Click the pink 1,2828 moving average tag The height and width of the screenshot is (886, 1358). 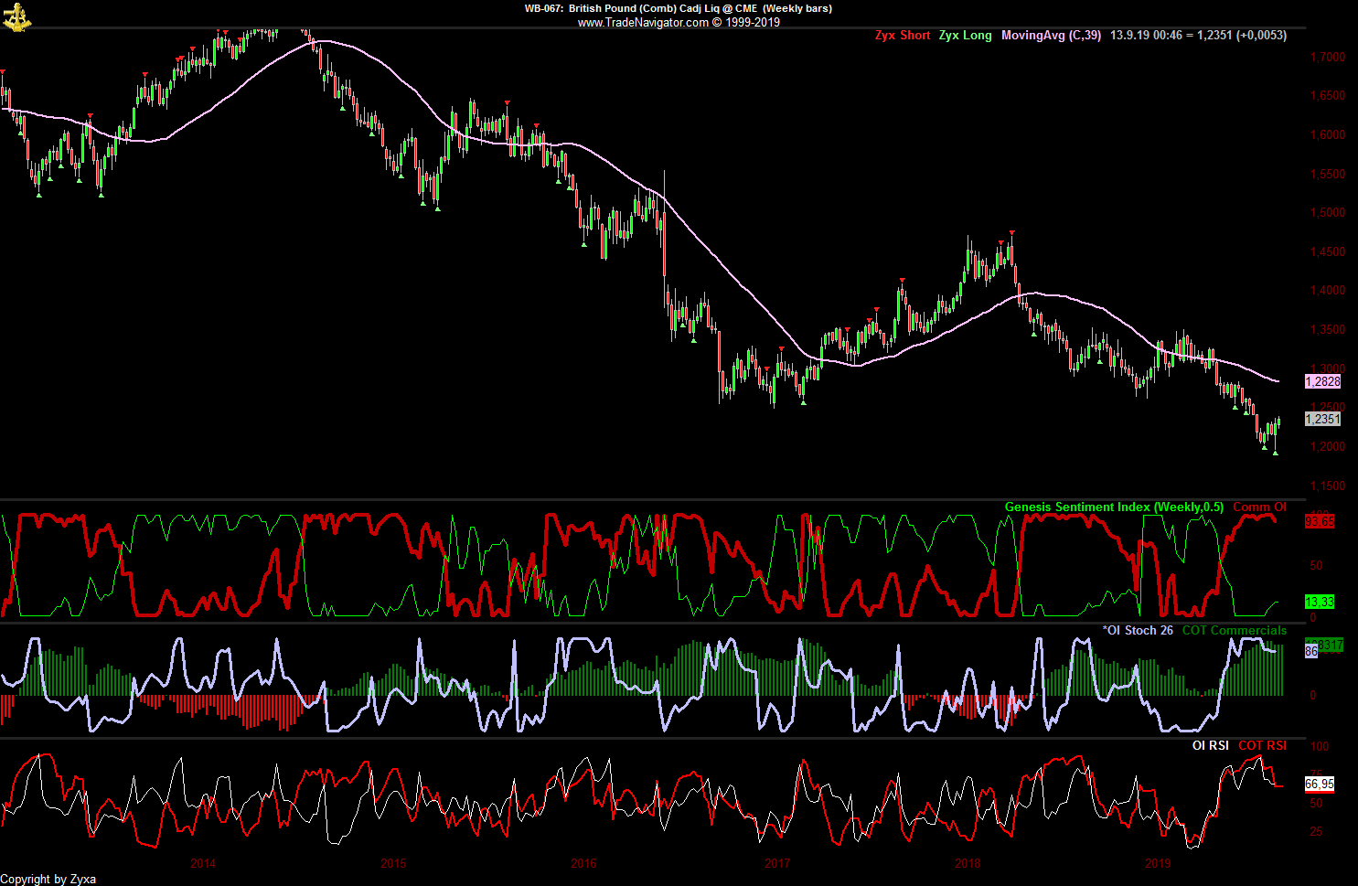pyautogui.click(x=1322, y=381)
